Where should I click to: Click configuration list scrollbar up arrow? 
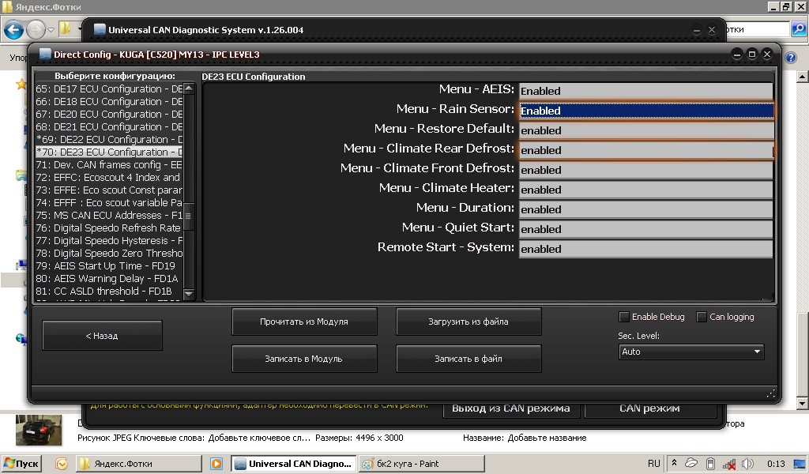pos(189,88)
